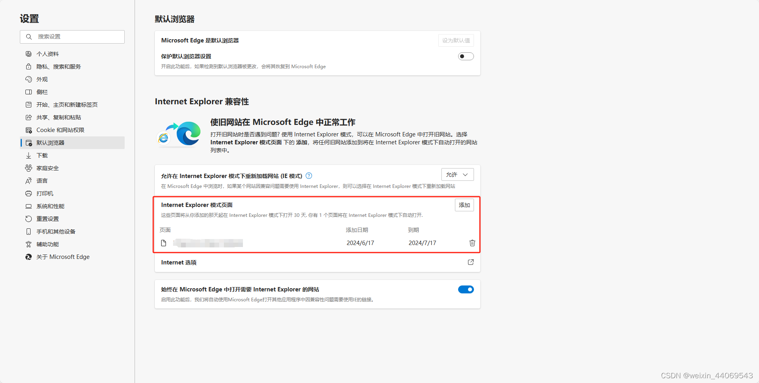Image resolution: width=759 pixels, height=383 pixels.
Task: Click the 页面 column header
Action: tap(165, 230)
